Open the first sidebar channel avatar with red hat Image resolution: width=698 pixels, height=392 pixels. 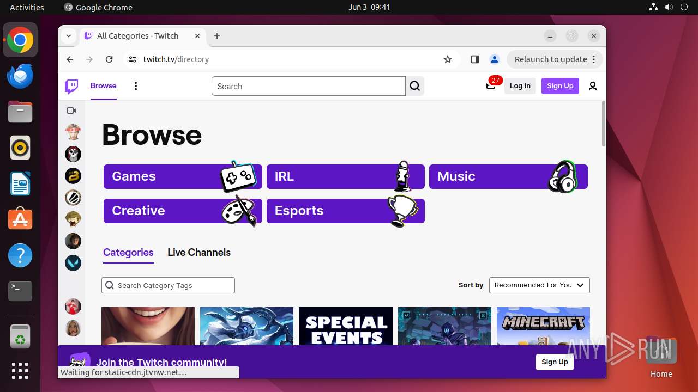pyautogui.click(x=73, y=132)
